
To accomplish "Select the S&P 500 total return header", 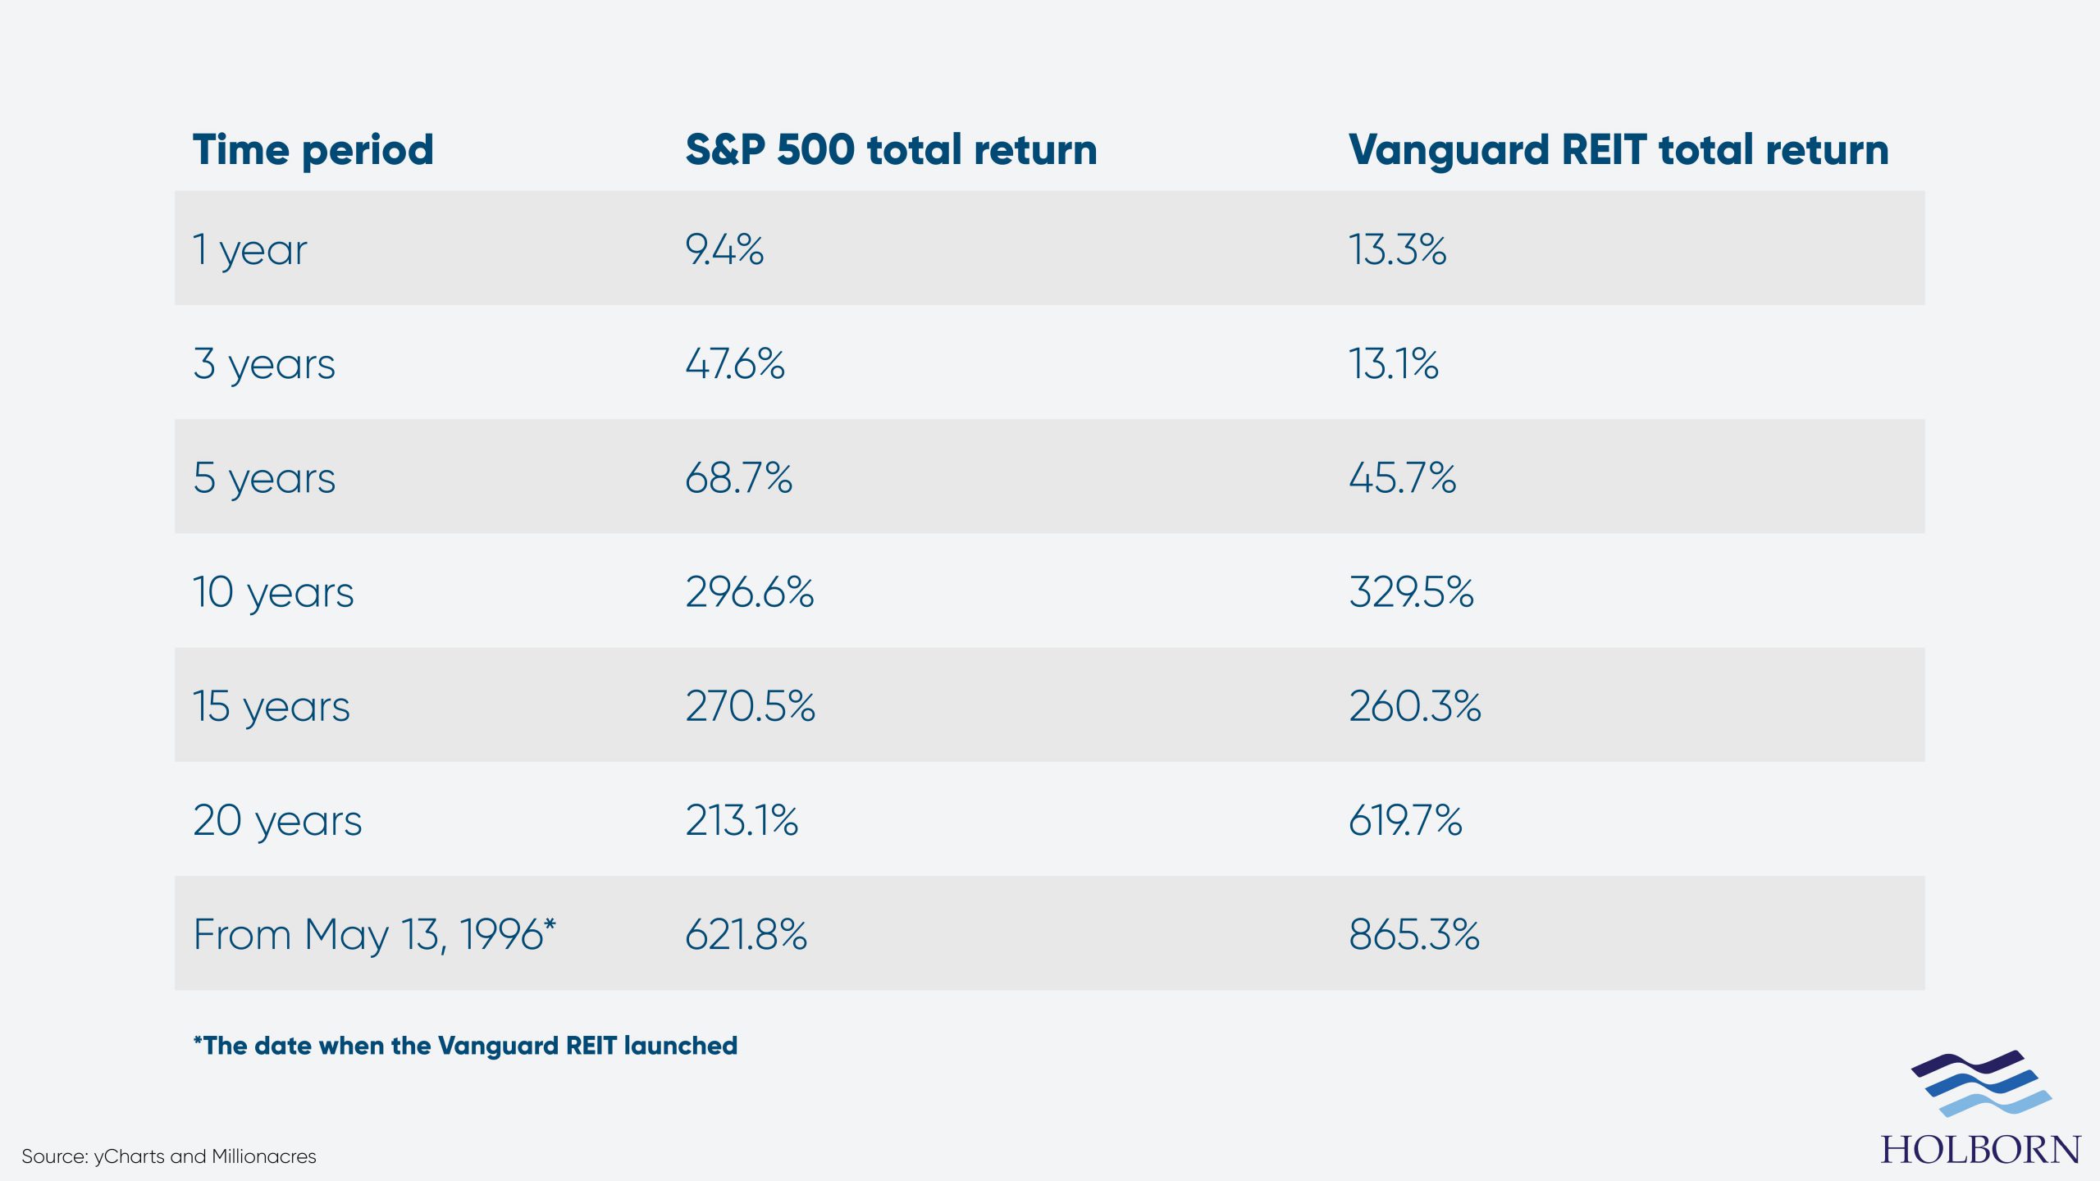I will [891, 150].
